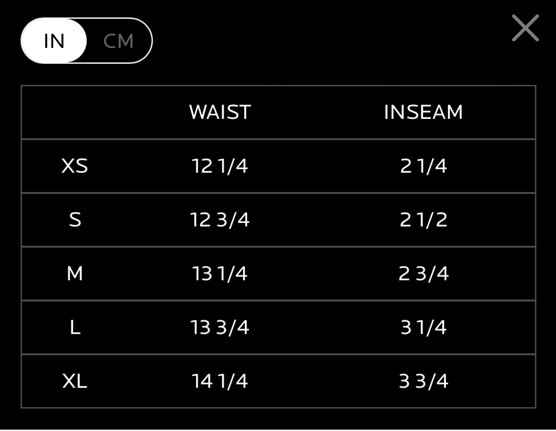Click the XS waist value 12 1/4
The width and height of the screenshot is (556, 431).
pyautogui.click(x=220, y=166)
